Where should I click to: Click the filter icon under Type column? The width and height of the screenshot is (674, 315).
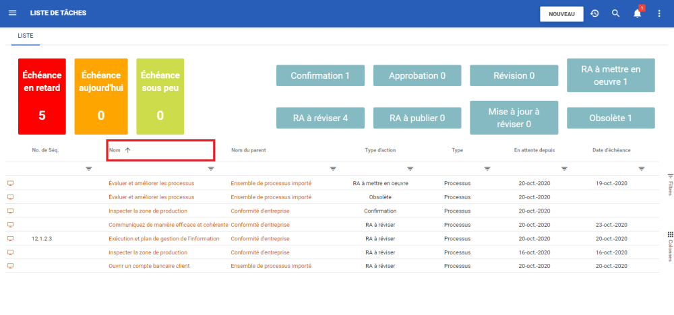pos(487,169)
